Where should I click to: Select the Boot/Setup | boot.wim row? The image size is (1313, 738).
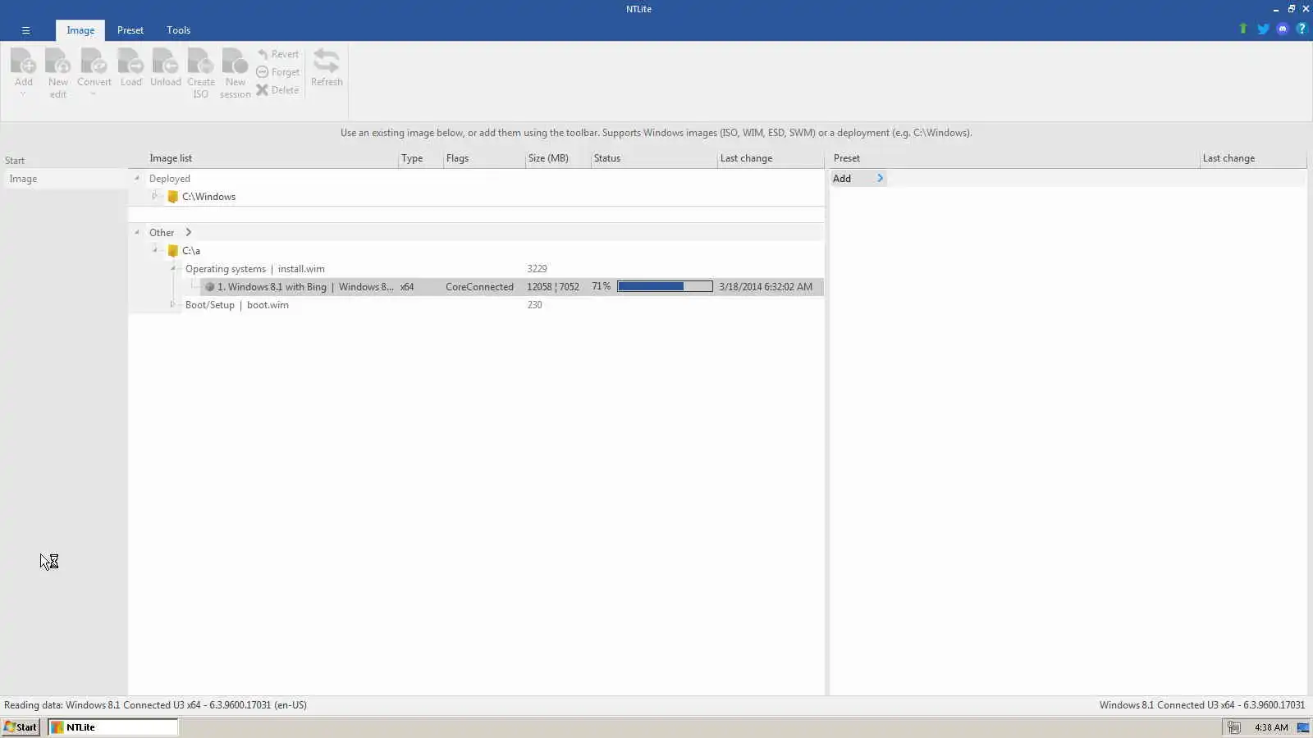pyautogui.click(x=237, y=305)
